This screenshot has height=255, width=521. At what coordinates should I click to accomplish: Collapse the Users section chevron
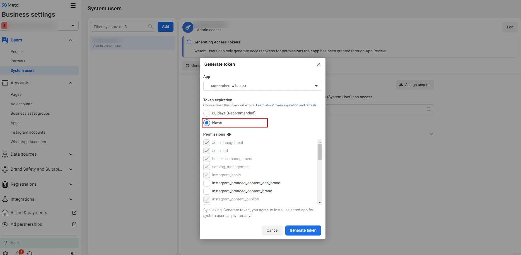[71, 40]
